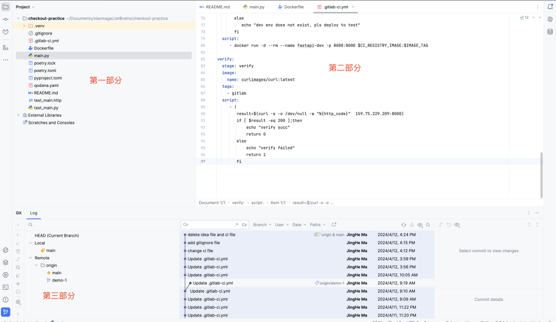Screen dimensions: 556x322
Task: Expand External Libraries node
Action: coord(18,116)
